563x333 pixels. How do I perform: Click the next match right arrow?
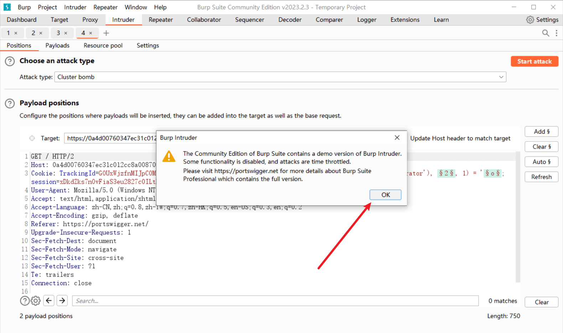(x=62, y=301)
